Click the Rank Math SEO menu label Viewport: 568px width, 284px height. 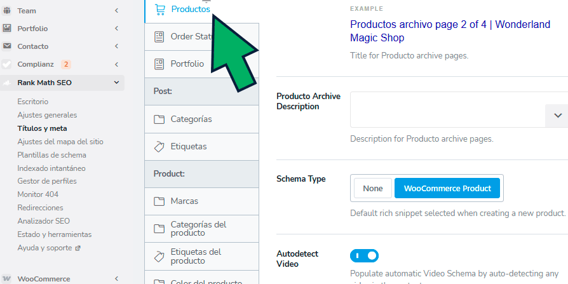tap(44, 83)
